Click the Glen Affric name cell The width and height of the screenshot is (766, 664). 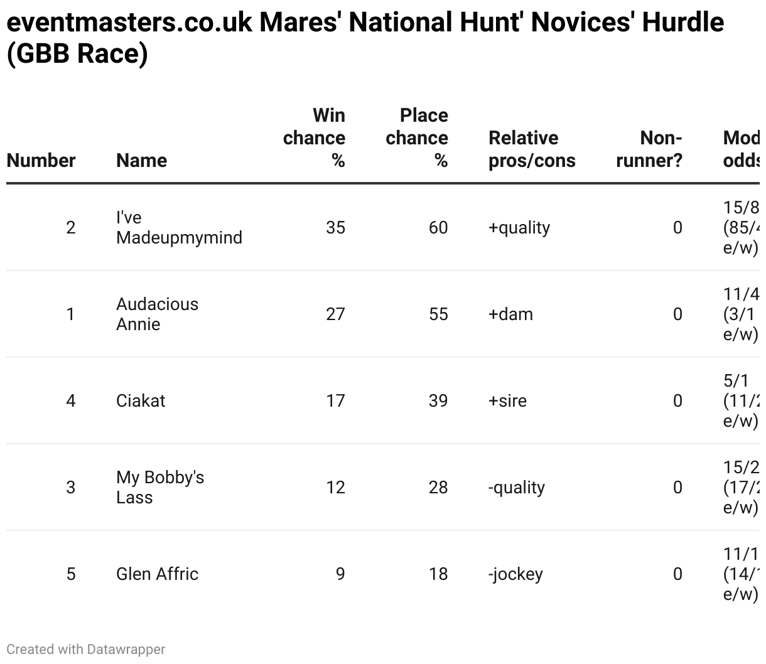click(x=157, y=574)
